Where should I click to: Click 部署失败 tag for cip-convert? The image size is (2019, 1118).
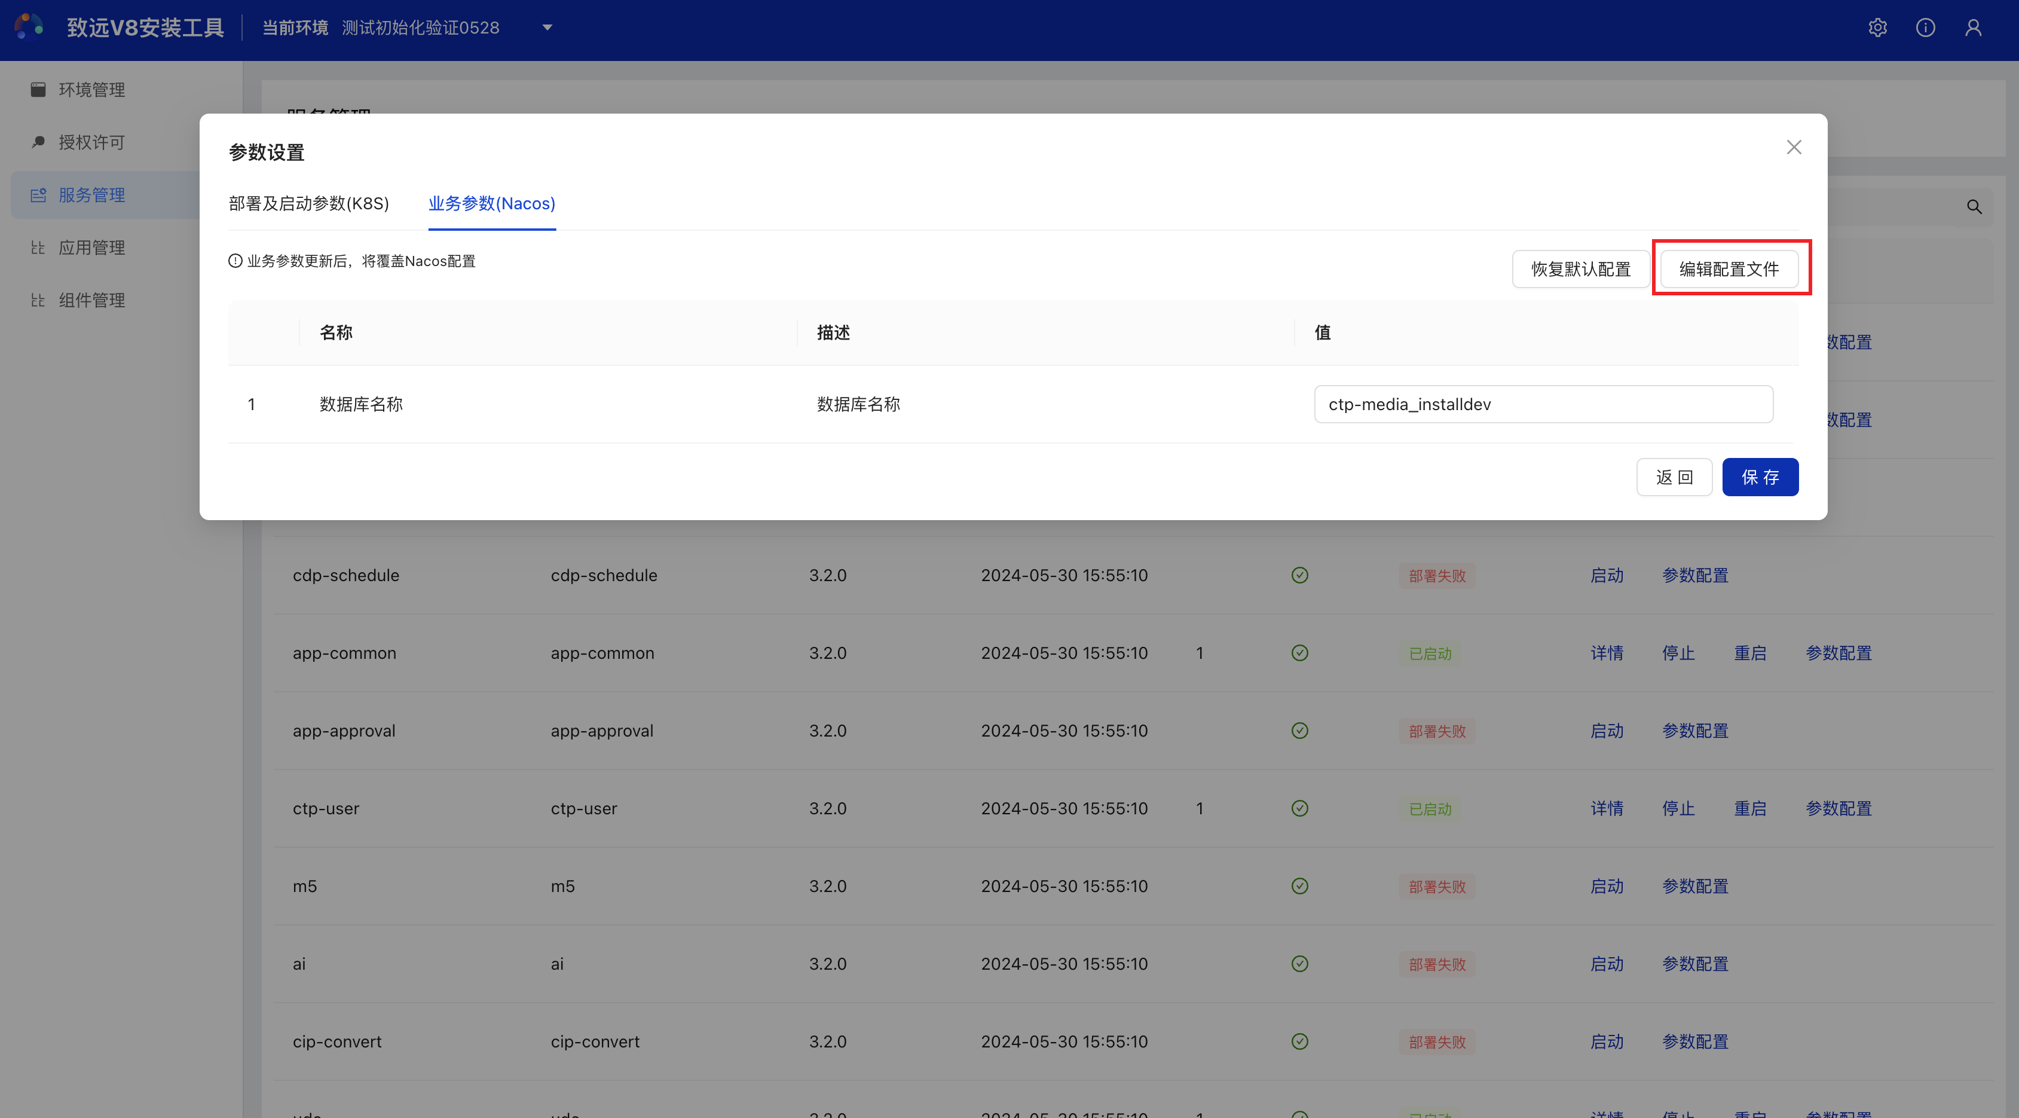1437,1041
